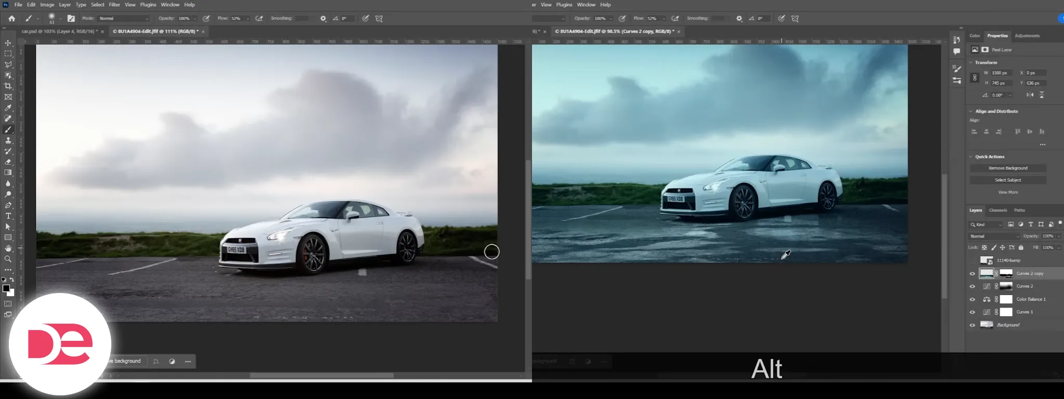The height and width of the screenshot is (399, 1064).
Task: Open brush Mode dropdown showing Normal
Action: point(124,18)
